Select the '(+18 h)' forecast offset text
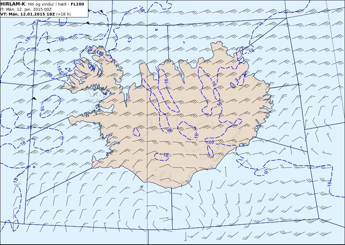 click(x=63, y=14)
